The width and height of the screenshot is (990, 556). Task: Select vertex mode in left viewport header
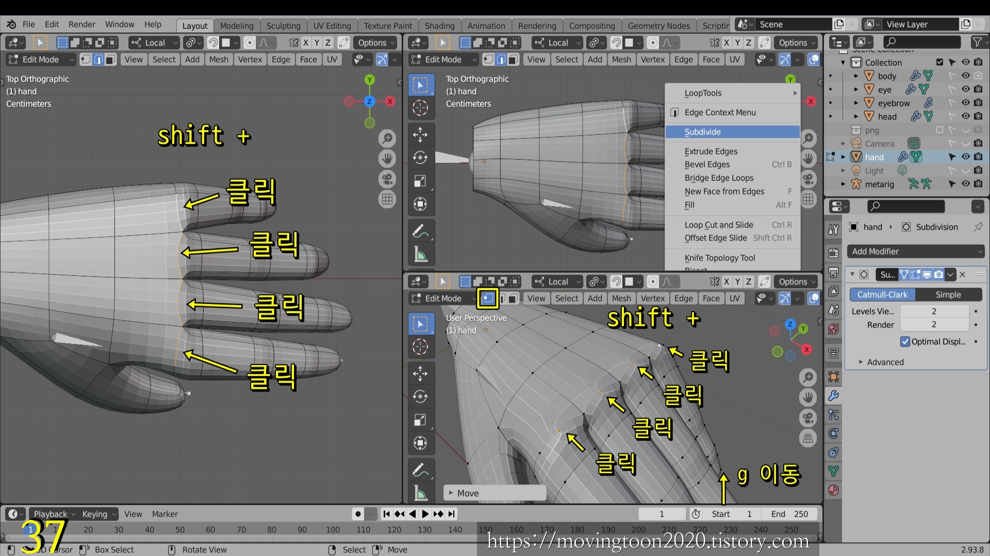pyautogui.click(x=86, y=59)
